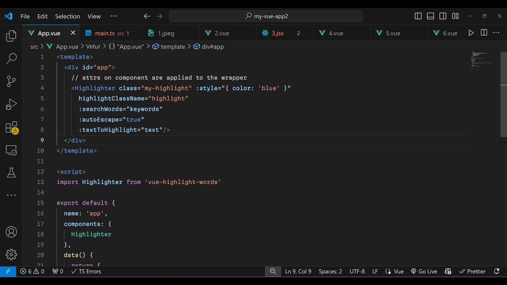Toggle the secondary side bar layout
This screenshot has height=285, width=507.
443,16
